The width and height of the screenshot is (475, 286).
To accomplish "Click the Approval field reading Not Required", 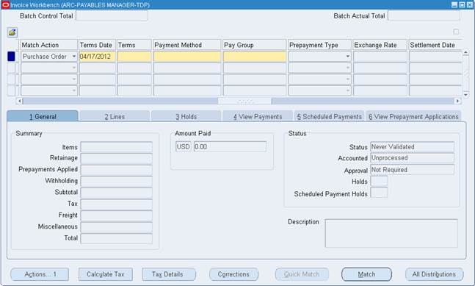I will click(412, 170).
